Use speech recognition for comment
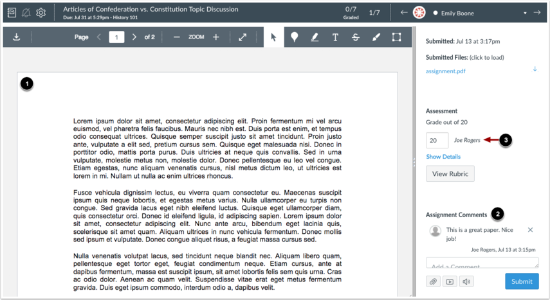This screenshot has height=300, width=550. 466,281
